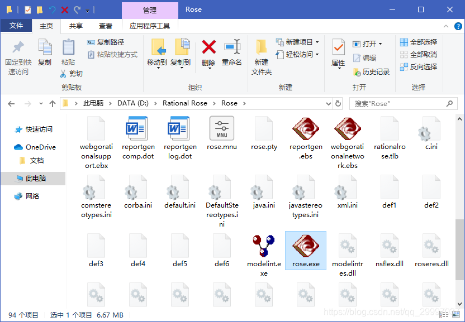Click the Move to (移动到) icon
Screen dimensions: 465x322
pyautogui.click(x=159, y=53)
